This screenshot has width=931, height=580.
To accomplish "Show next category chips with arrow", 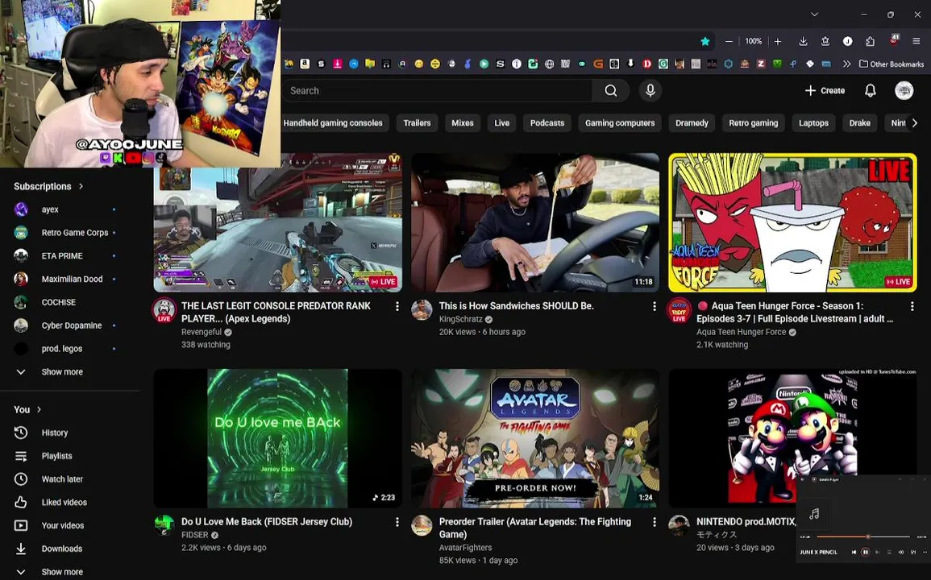I will (914, 123).
